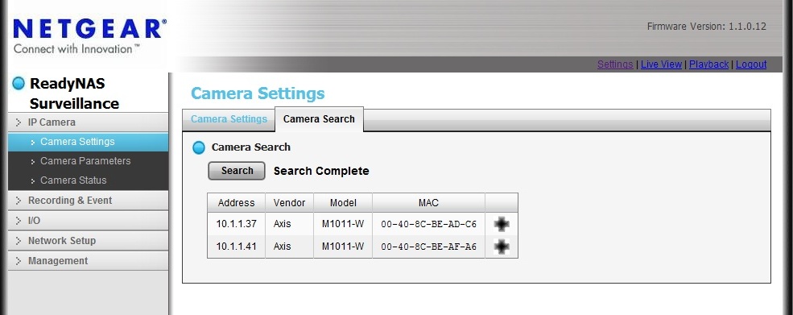Select the Camera Search tab
The height and width of the screenshot is (315, 793).
(x=319, y=119)
